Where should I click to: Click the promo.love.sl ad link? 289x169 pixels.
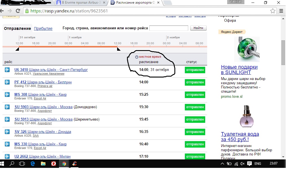coord(232,97)
